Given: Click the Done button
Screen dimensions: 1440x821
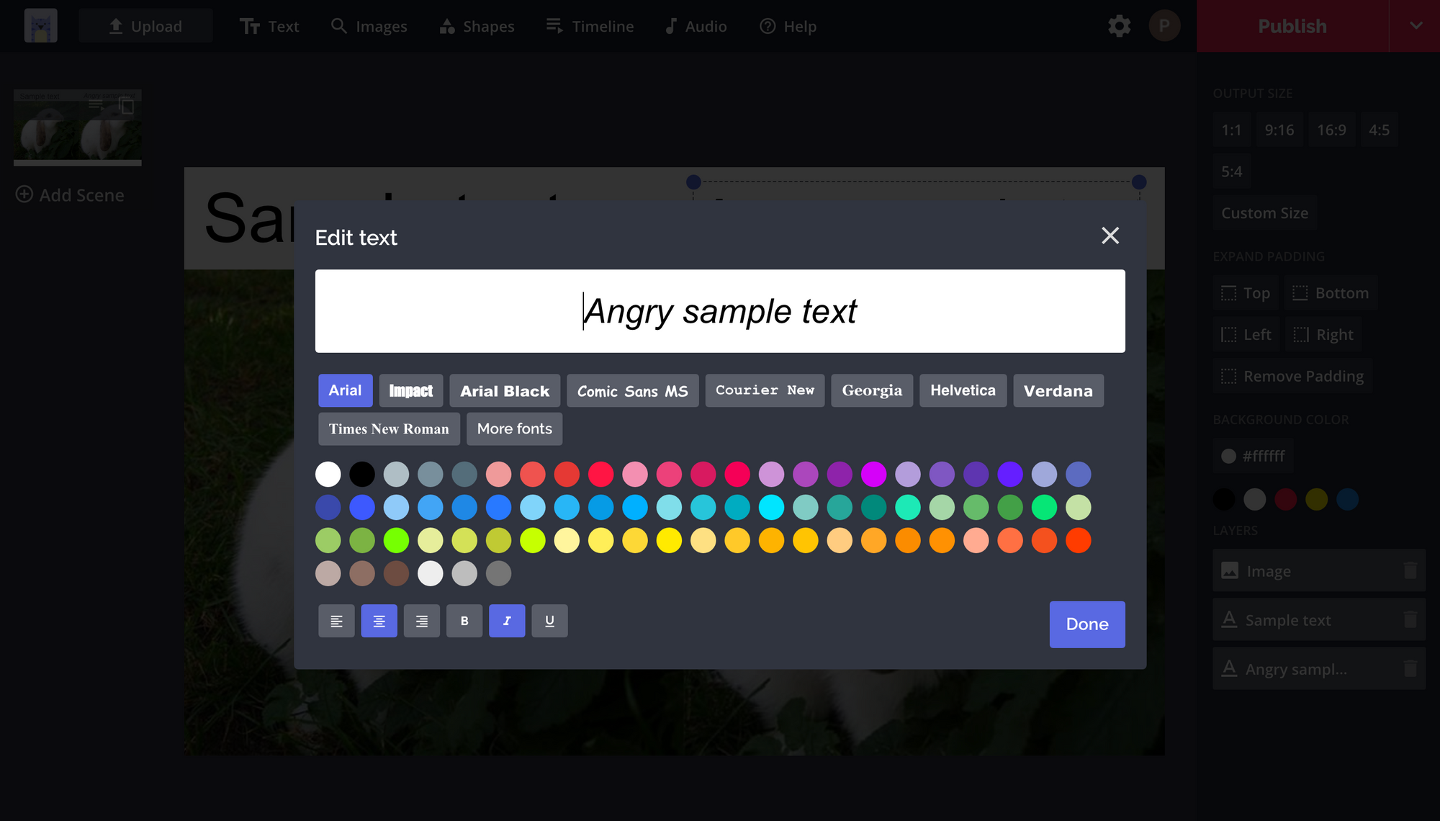Looking at the screenshot, I should click(x=1086, y=624).
